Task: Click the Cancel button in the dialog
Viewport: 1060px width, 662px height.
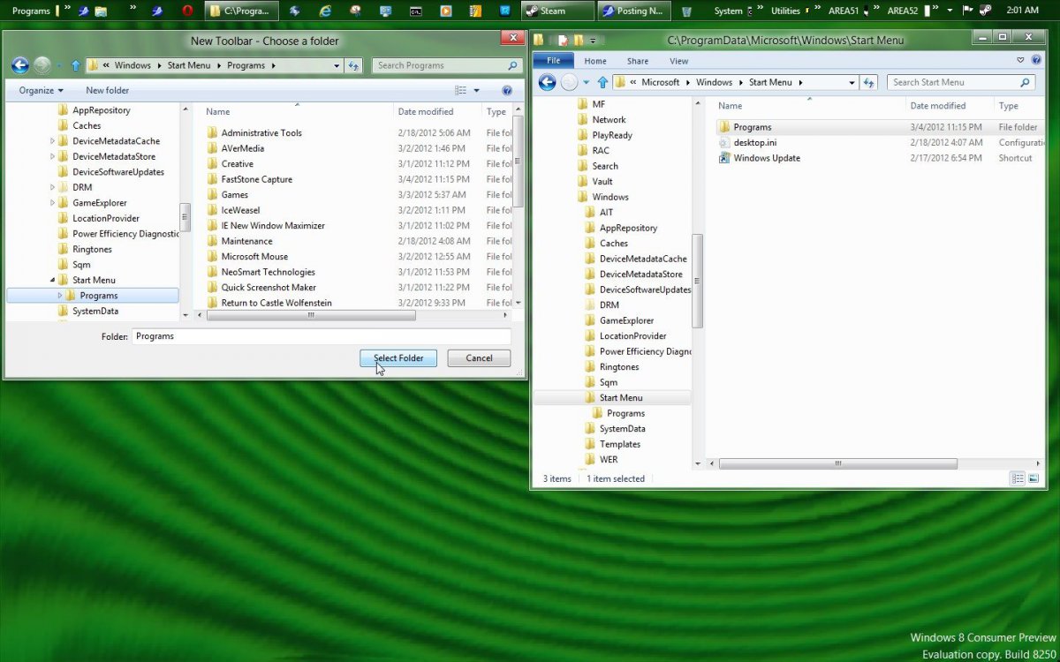Action: click(x=479, y=358)
